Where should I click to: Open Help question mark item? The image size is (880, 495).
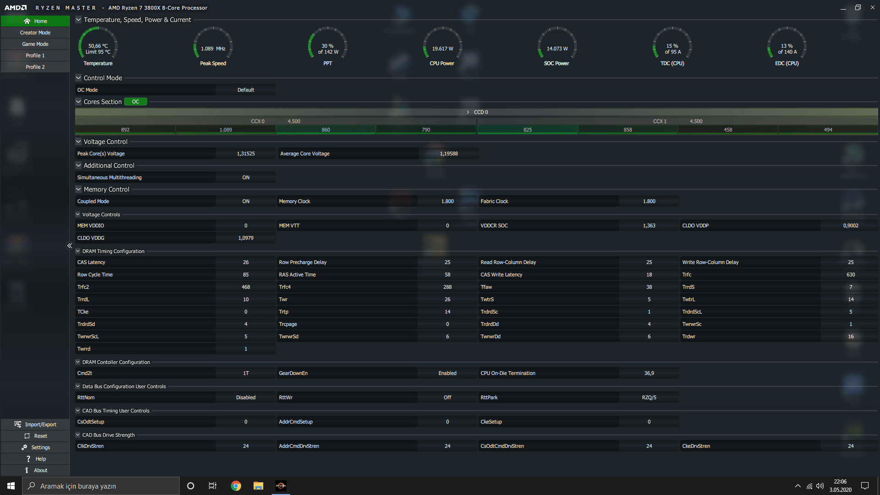click(x=28, y=459)
